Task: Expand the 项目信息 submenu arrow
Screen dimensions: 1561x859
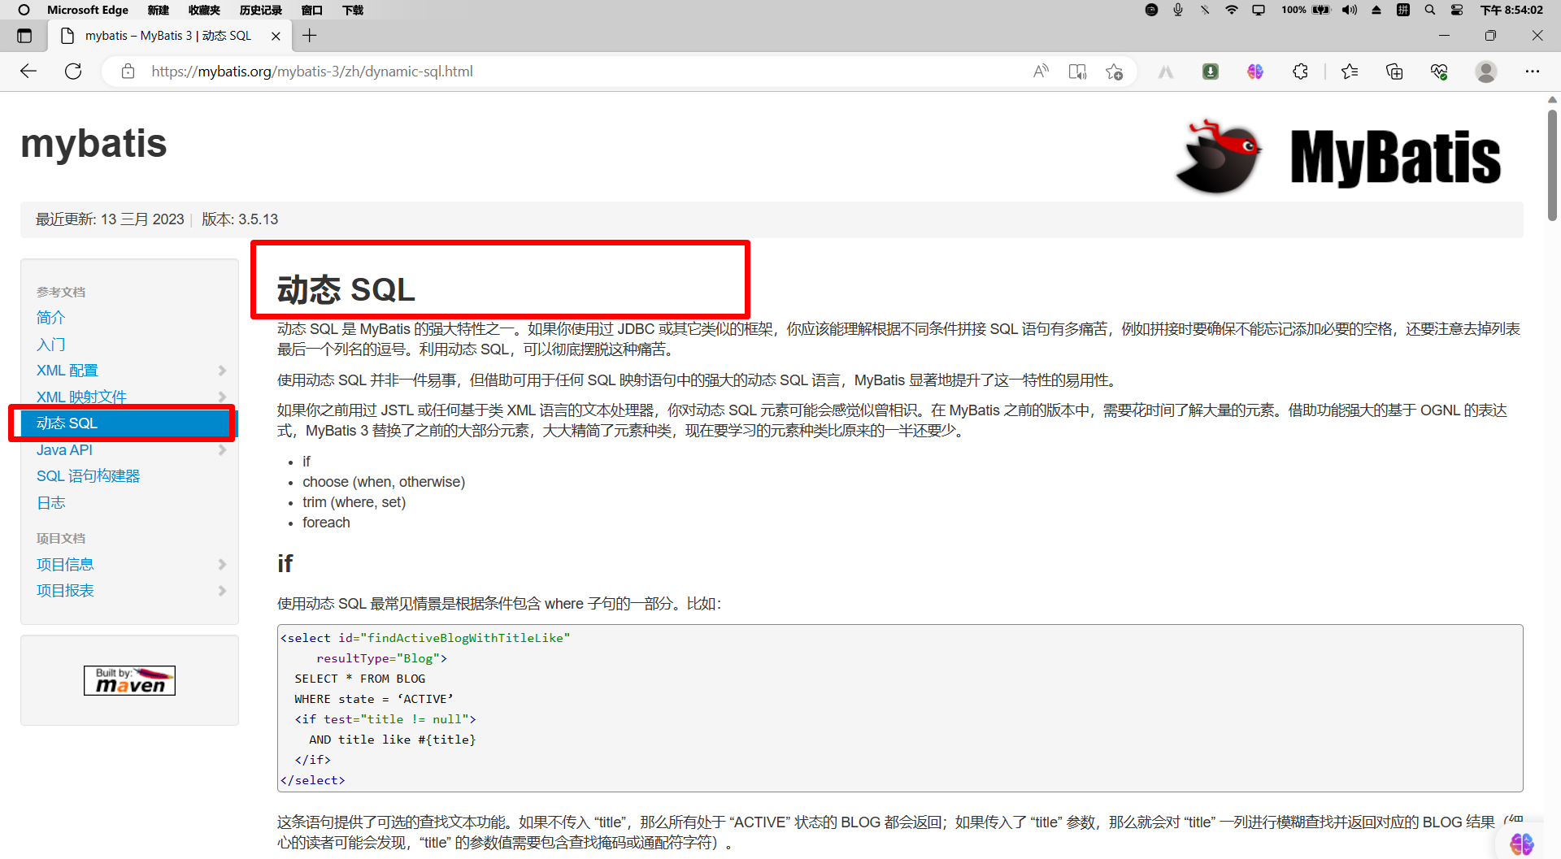Action: 222,564
